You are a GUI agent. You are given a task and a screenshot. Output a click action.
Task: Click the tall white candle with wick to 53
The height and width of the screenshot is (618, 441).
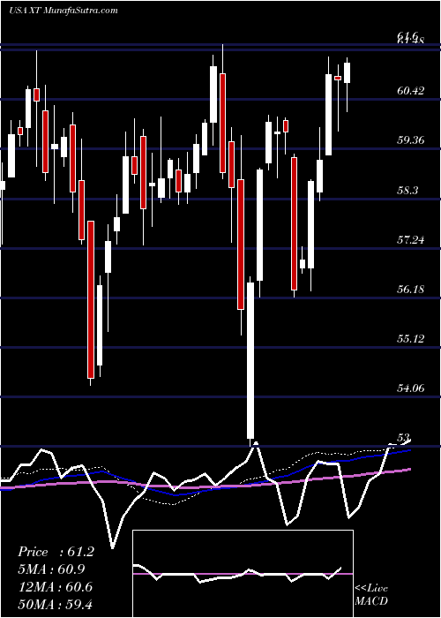click(x=250, y=360)
